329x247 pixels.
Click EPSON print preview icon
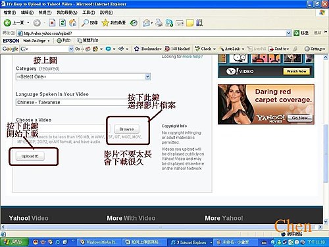tap(88, 41)
